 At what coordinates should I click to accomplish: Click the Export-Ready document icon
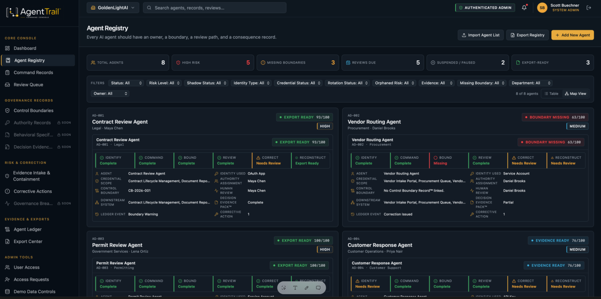point(518,62)
